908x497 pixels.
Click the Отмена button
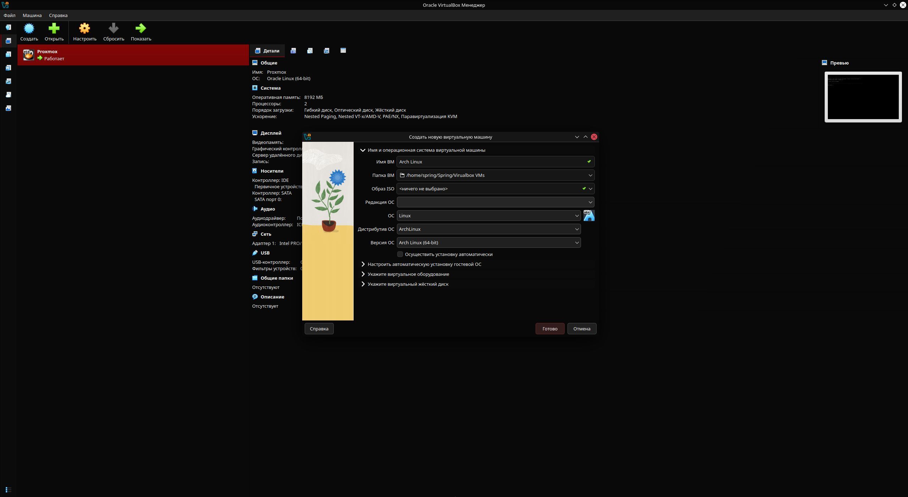(582, 329)
